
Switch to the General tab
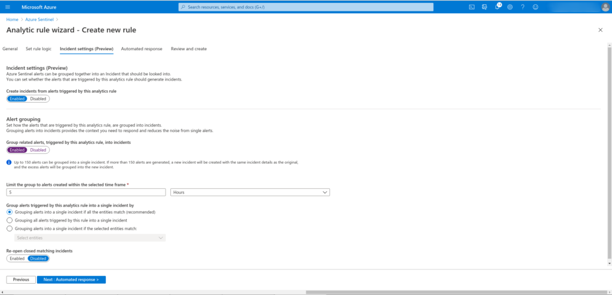[10, 49]
